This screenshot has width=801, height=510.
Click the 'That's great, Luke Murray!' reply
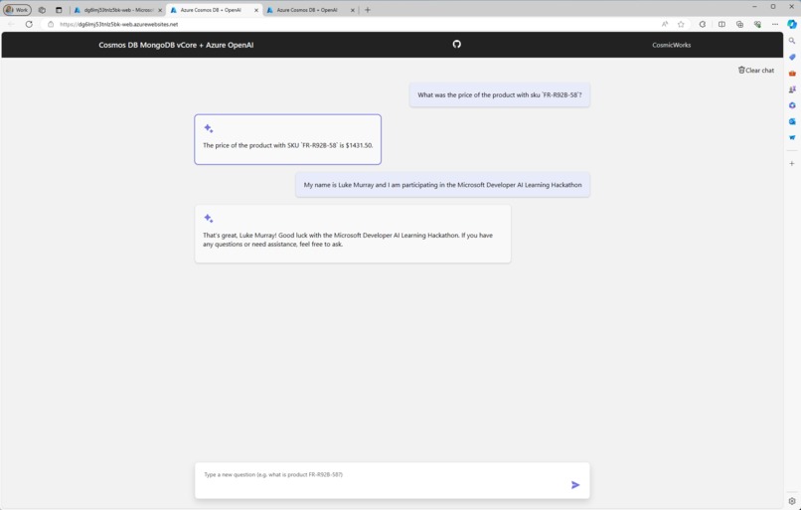[353, 234]
